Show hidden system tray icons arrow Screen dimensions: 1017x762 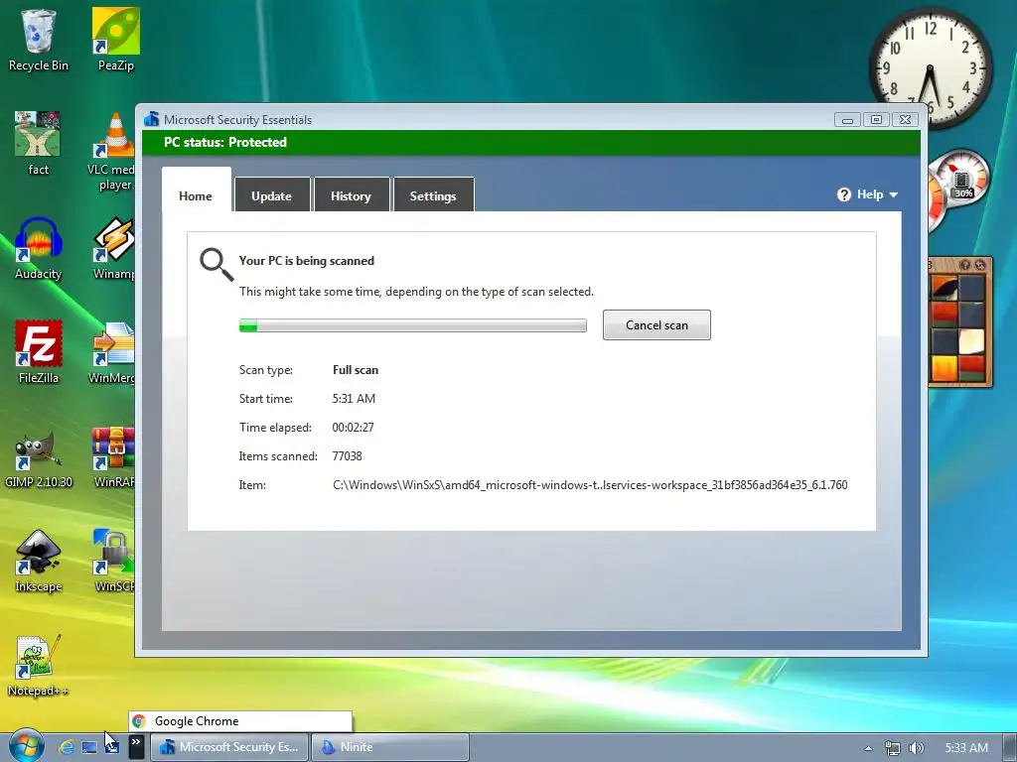tap(868, 748)
